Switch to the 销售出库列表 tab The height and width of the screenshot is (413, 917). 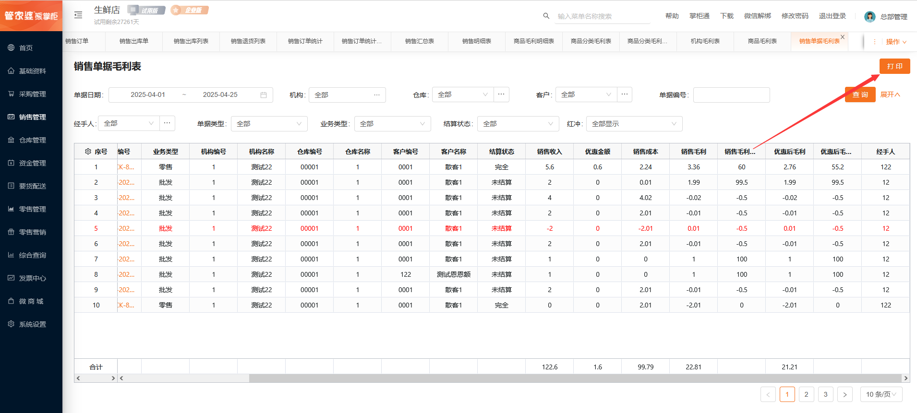tap(191, 41)
